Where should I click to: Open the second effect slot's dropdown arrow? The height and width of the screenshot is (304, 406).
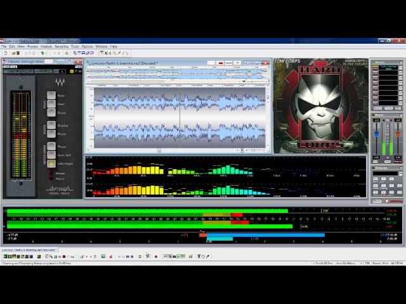coord(400,73)
